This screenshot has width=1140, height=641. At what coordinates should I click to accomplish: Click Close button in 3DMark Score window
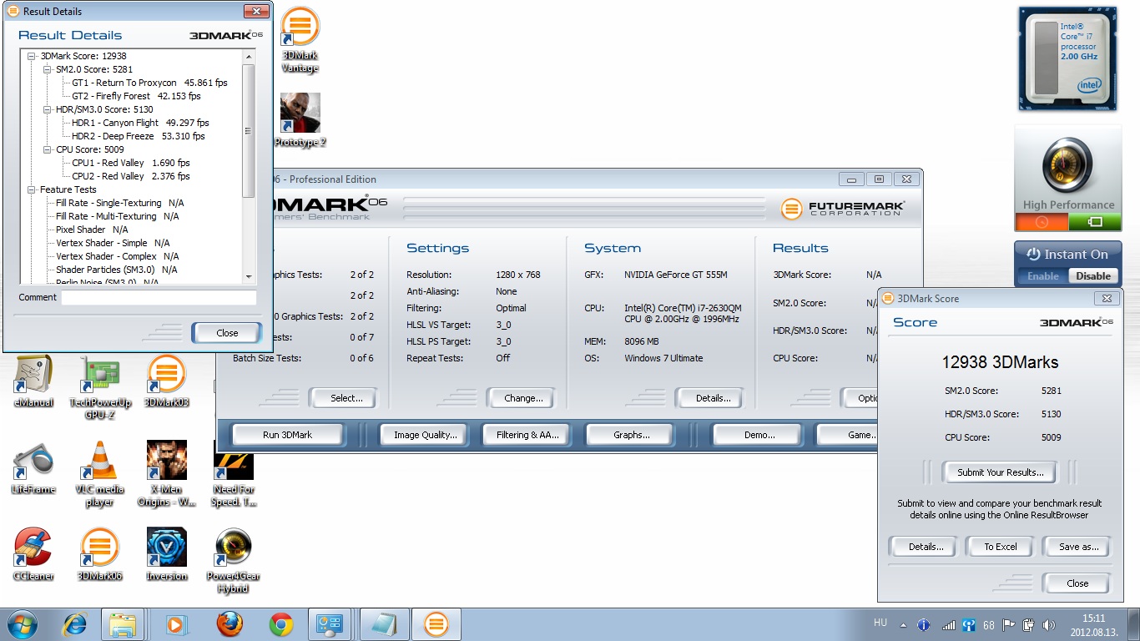(x=1077, y=583)
